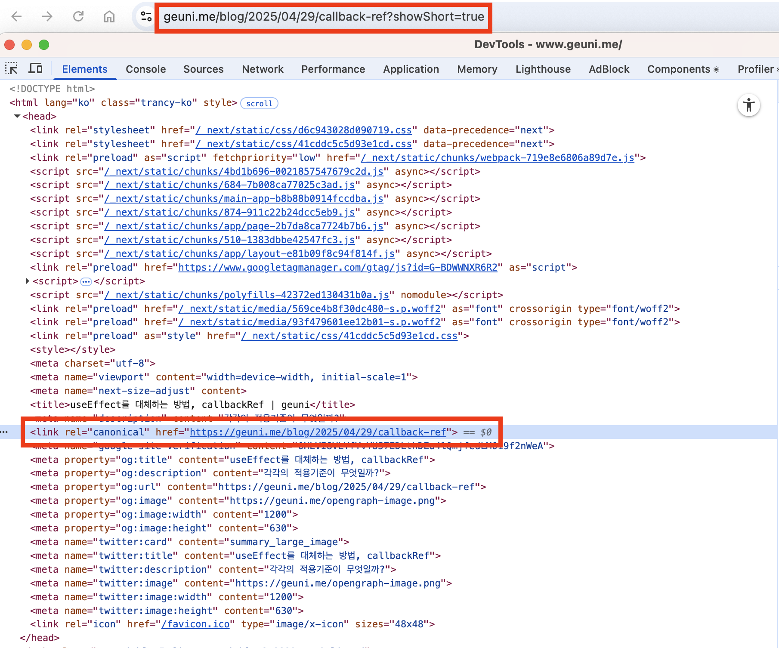The height and width of the screenshot is (648, 779).
Task: Go to the browser home page icon
Action: (x=109, y=17)
